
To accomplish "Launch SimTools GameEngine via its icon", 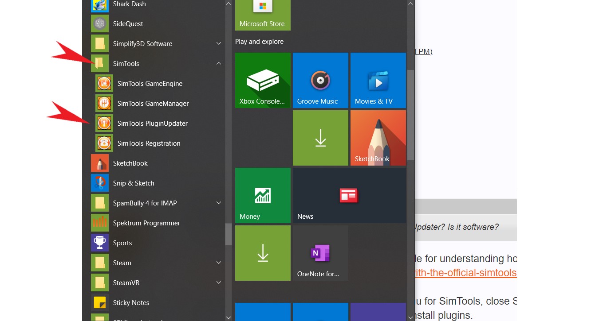I will point(104,83).
